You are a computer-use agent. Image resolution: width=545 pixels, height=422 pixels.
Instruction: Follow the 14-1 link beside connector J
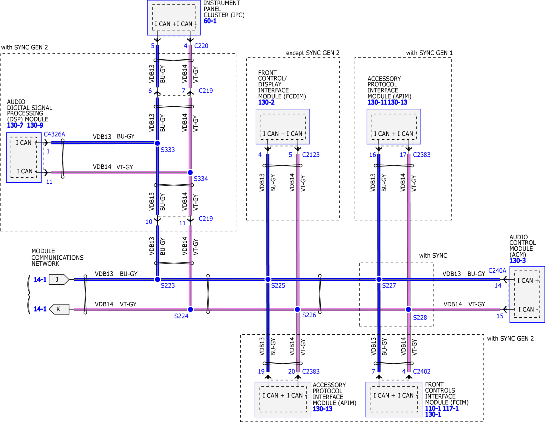(x=40, y=280)
